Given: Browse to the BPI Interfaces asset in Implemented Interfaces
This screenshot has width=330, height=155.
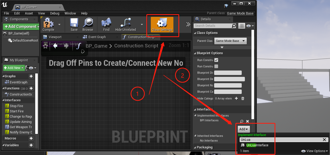Looking at the screenshot, I should (x=242, y=121).
